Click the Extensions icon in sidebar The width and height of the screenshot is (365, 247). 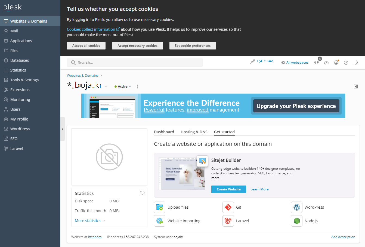(6, 90)
